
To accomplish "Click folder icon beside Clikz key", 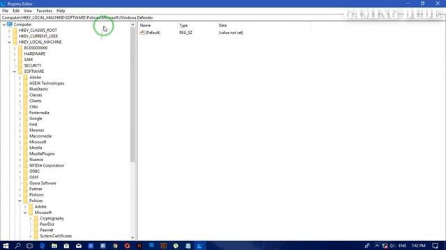I will (26, 106).
